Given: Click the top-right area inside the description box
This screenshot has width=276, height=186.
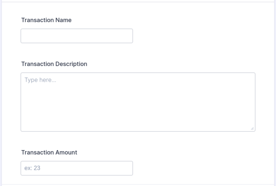Looking at the screenshot, I should pyautogui.click(x=246, y=79).
